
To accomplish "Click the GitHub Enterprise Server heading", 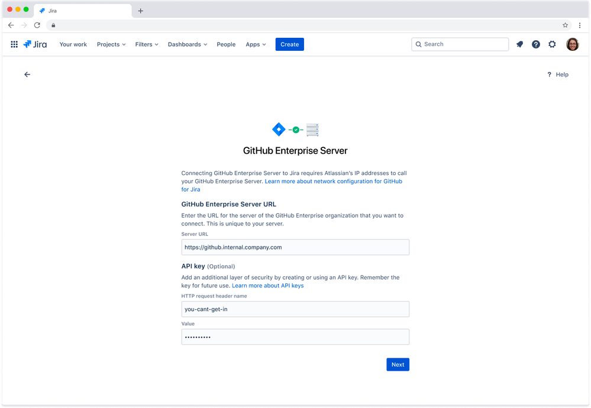I will click(295, 151).
